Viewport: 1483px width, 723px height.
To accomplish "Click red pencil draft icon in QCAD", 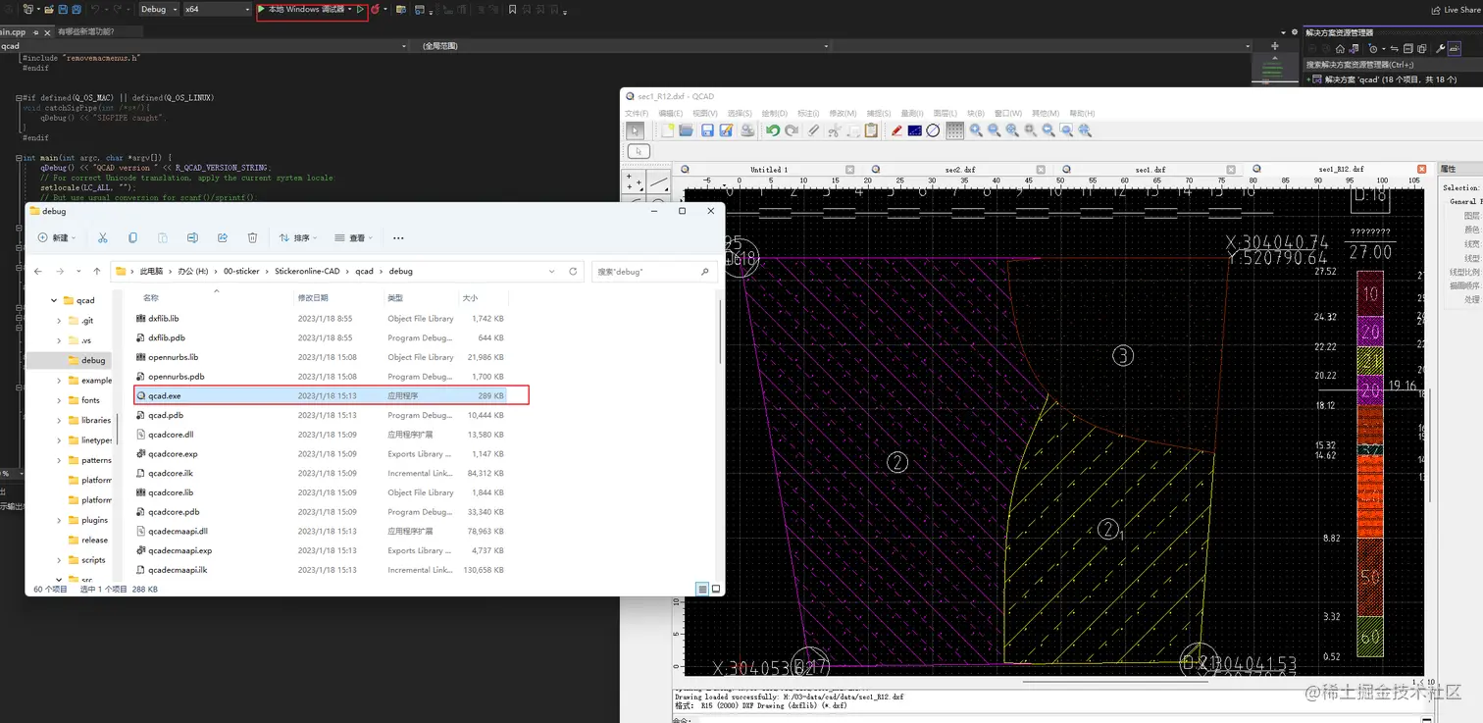I will click(896, 130).
